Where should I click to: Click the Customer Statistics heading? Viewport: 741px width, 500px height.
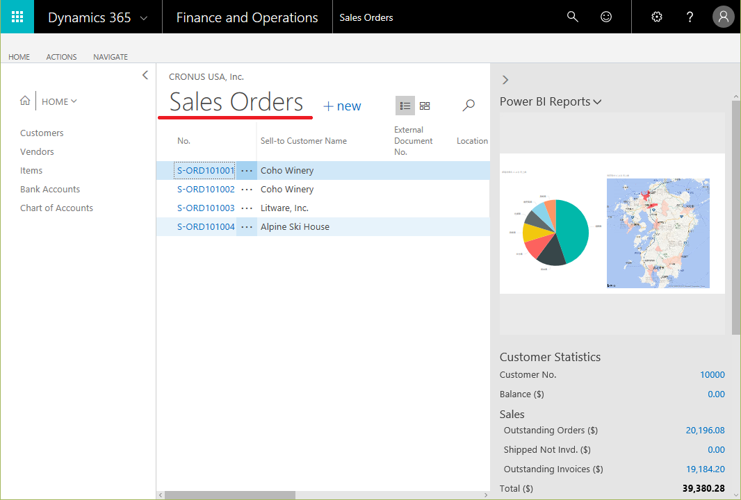(x=550, y=357)
